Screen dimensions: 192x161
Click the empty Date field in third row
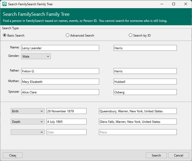[66, 132]
